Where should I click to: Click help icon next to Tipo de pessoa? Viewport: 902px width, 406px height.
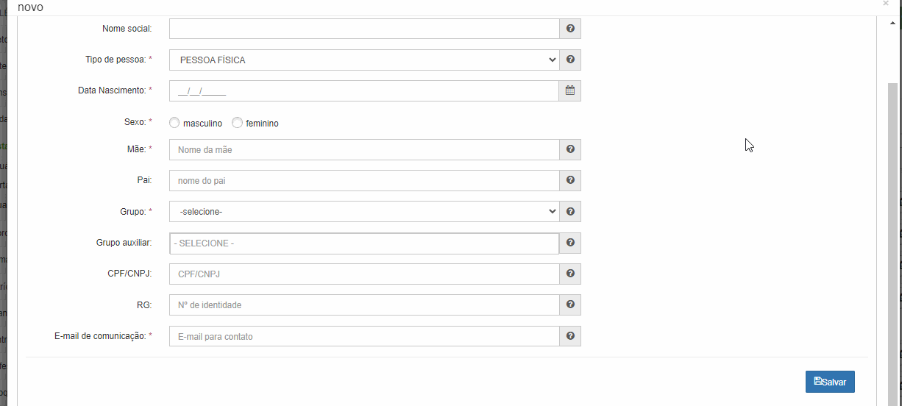point(570,60)
